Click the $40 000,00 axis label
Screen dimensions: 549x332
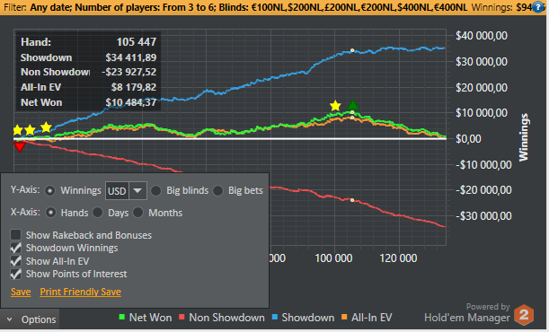click(x=482, y=36)
